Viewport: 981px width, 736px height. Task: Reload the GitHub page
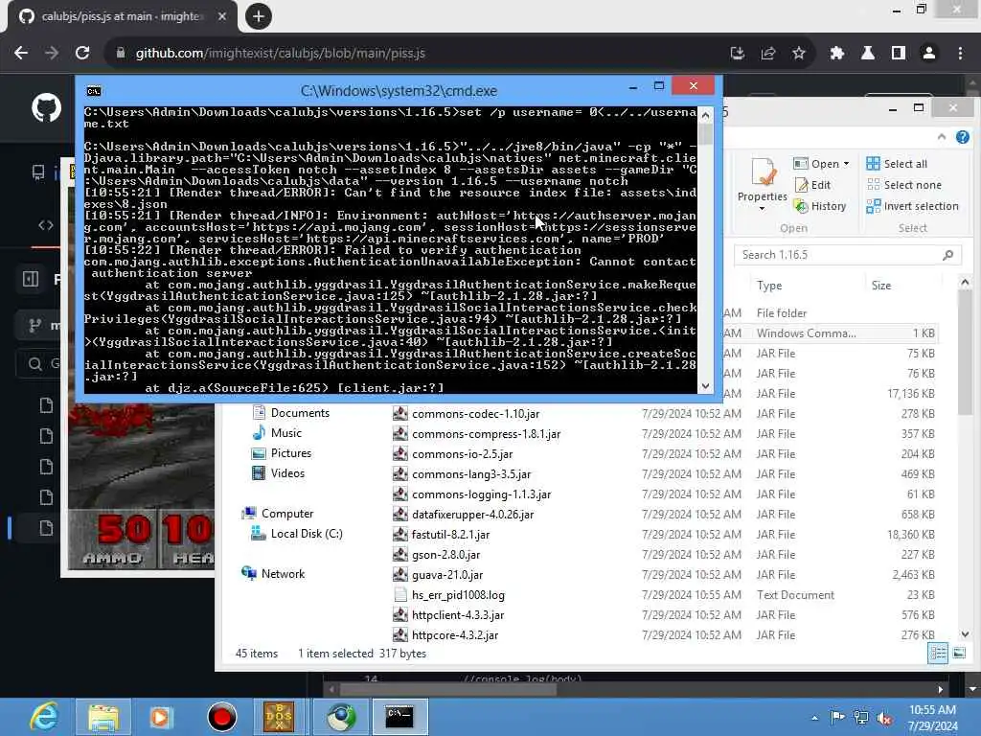[x=82, y=54]
